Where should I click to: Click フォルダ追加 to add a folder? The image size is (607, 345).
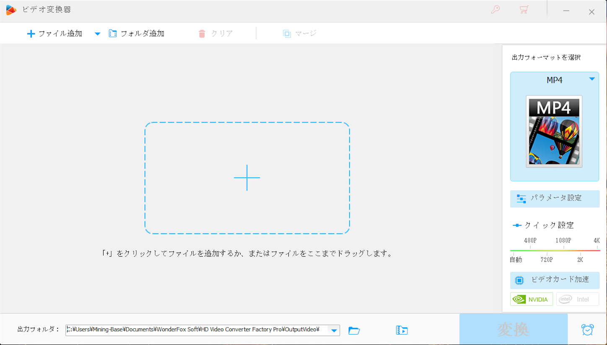click(136, 33)
